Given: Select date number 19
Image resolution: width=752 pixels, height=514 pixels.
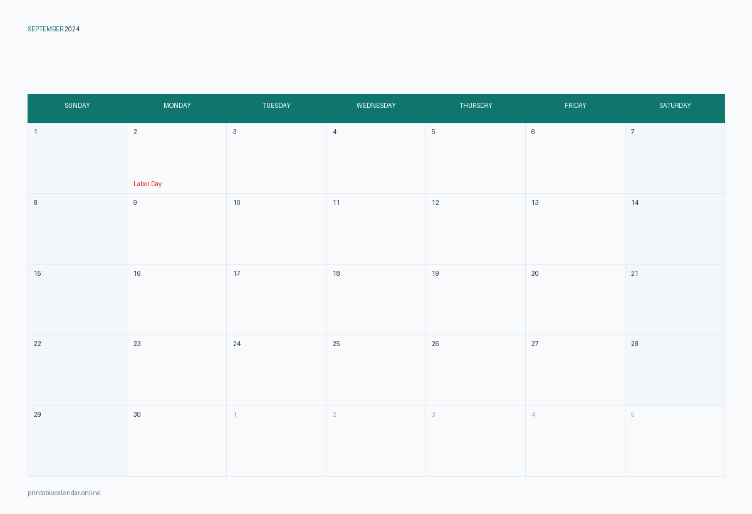Looking at the screenshot, I should [436, 273].
